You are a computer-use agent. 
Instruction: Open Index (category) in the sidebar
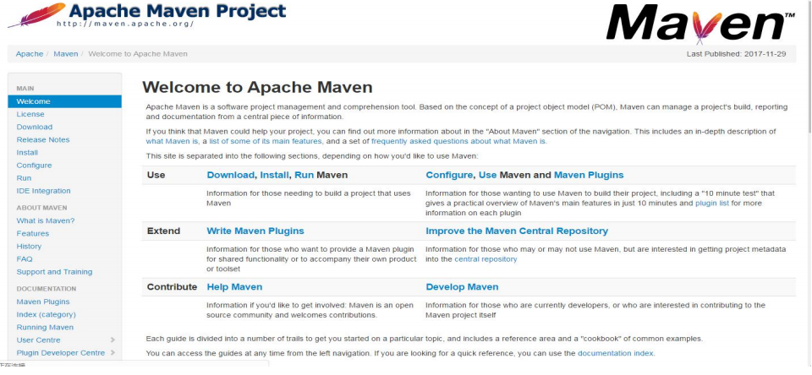46,314
